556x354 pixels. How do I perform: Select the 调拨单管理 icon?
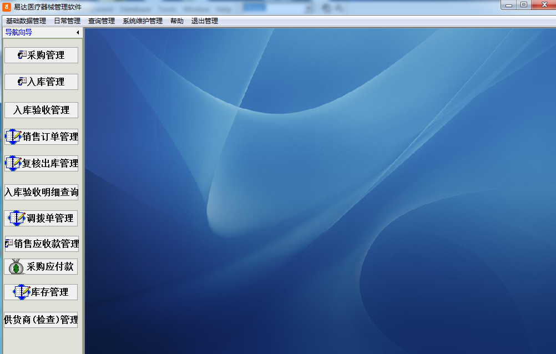[x=17, y=218]
